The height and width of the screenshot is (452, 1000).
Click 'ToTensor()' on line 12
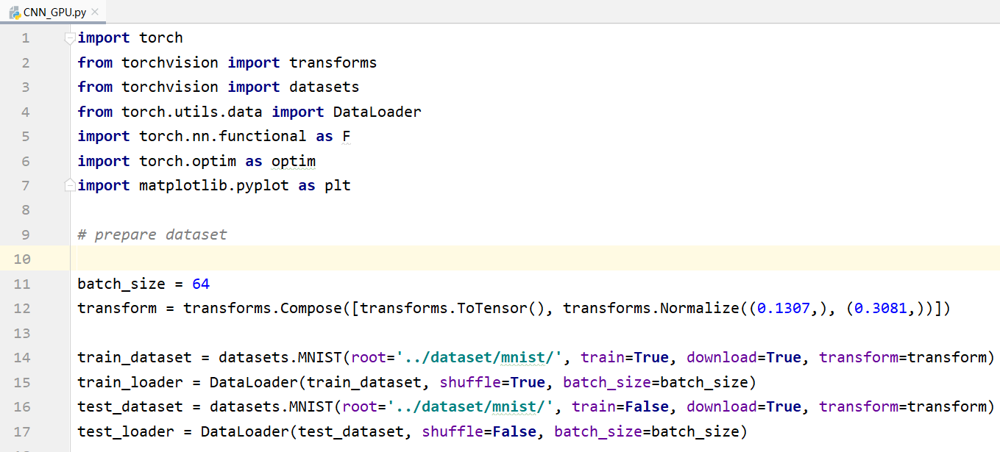pyautogui.click(x=501, y=308)
